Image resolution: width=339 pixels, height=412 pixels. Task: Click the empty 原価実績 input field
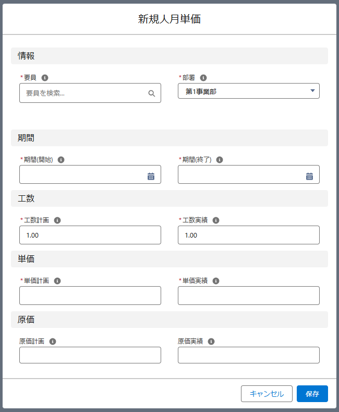click(249, 355)
